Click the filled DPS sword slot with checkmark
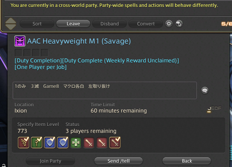The height and width of the screenshot is (167, 232). [x=115, y=143]
